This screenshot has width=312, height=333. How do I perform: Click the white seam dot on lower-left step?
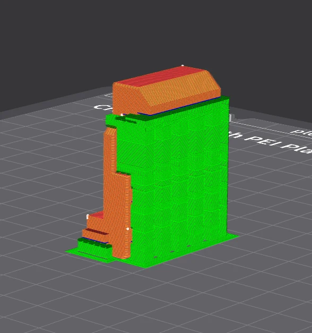88,216
